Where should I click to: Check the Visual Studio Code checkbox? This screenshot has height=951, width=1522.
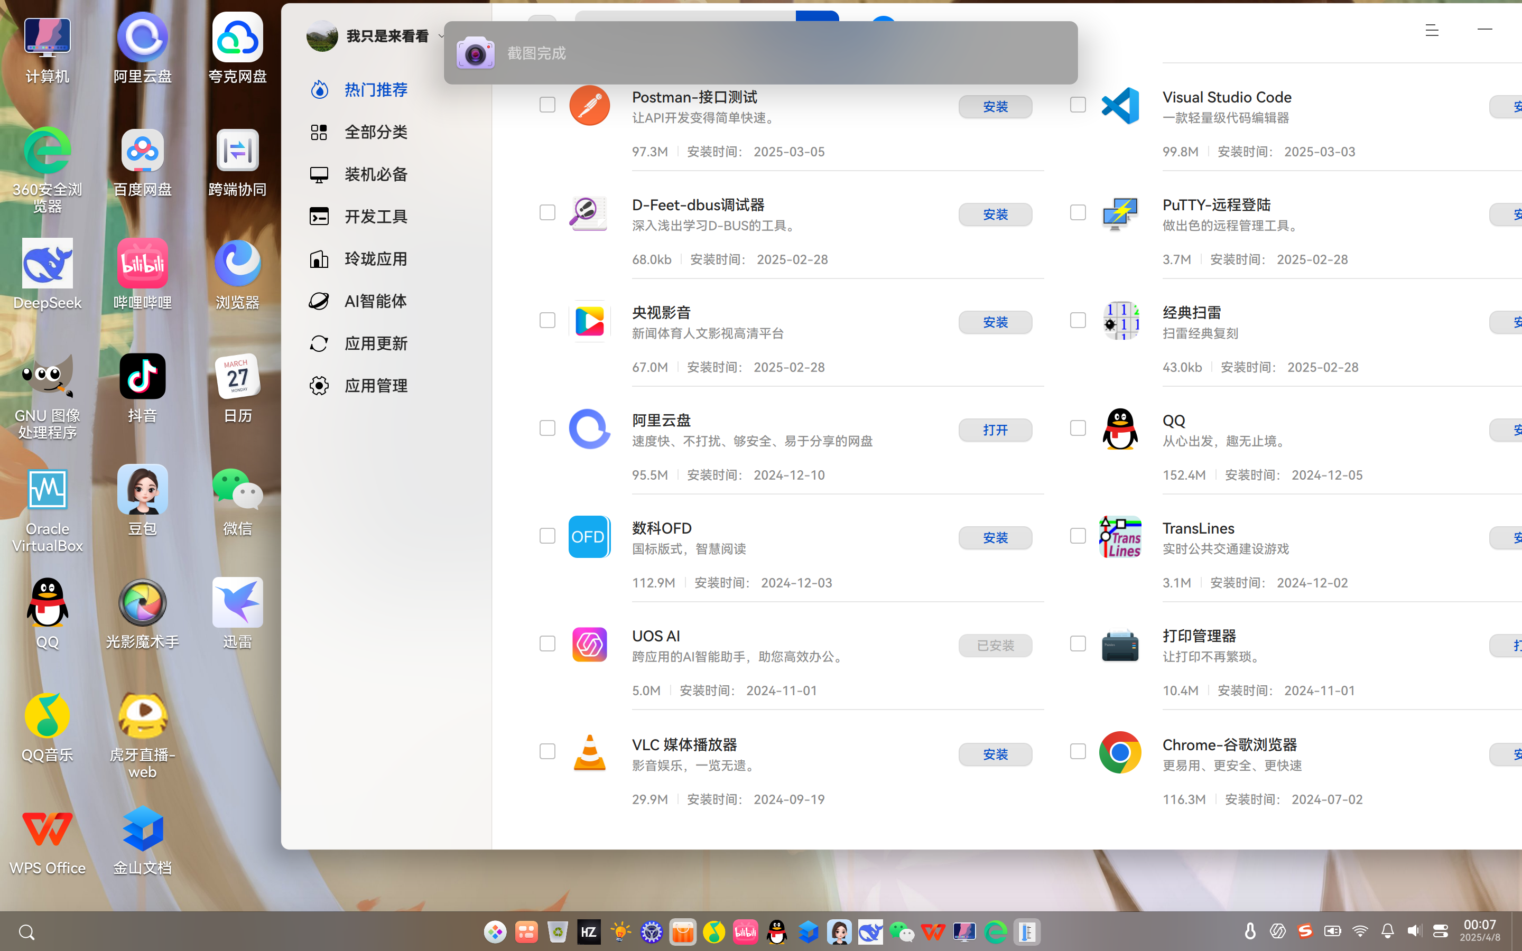[x=1078, y=105]
